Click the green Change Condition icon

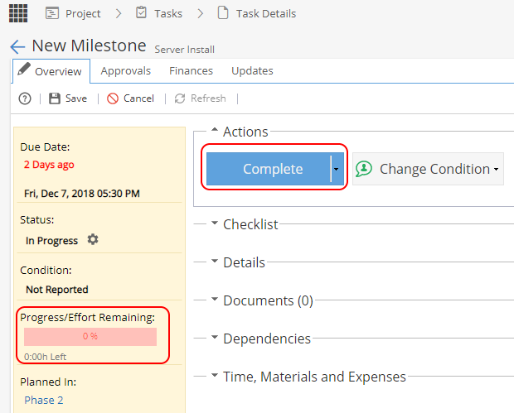(x=364, y=169)
